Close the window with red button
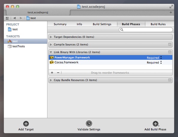Image resolution: width=178 pixels, height=137 pixels. 8,7
